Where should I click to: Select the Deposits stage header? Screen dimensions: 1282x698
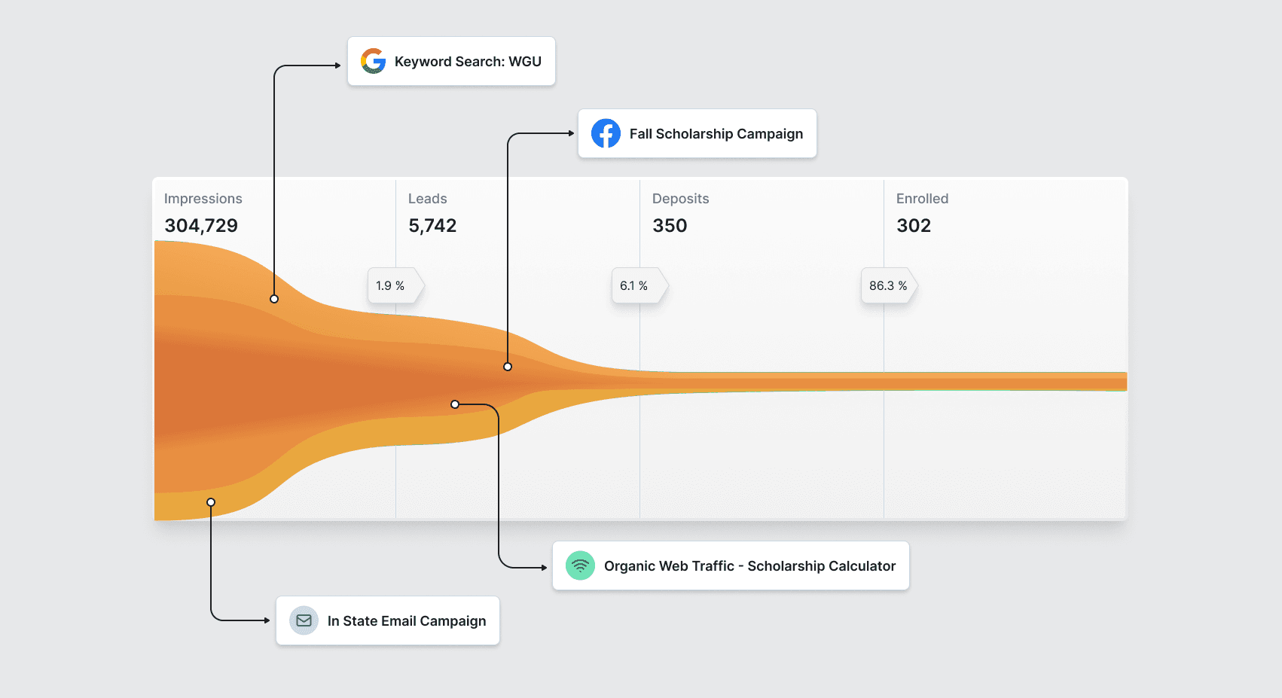point(681,199)
